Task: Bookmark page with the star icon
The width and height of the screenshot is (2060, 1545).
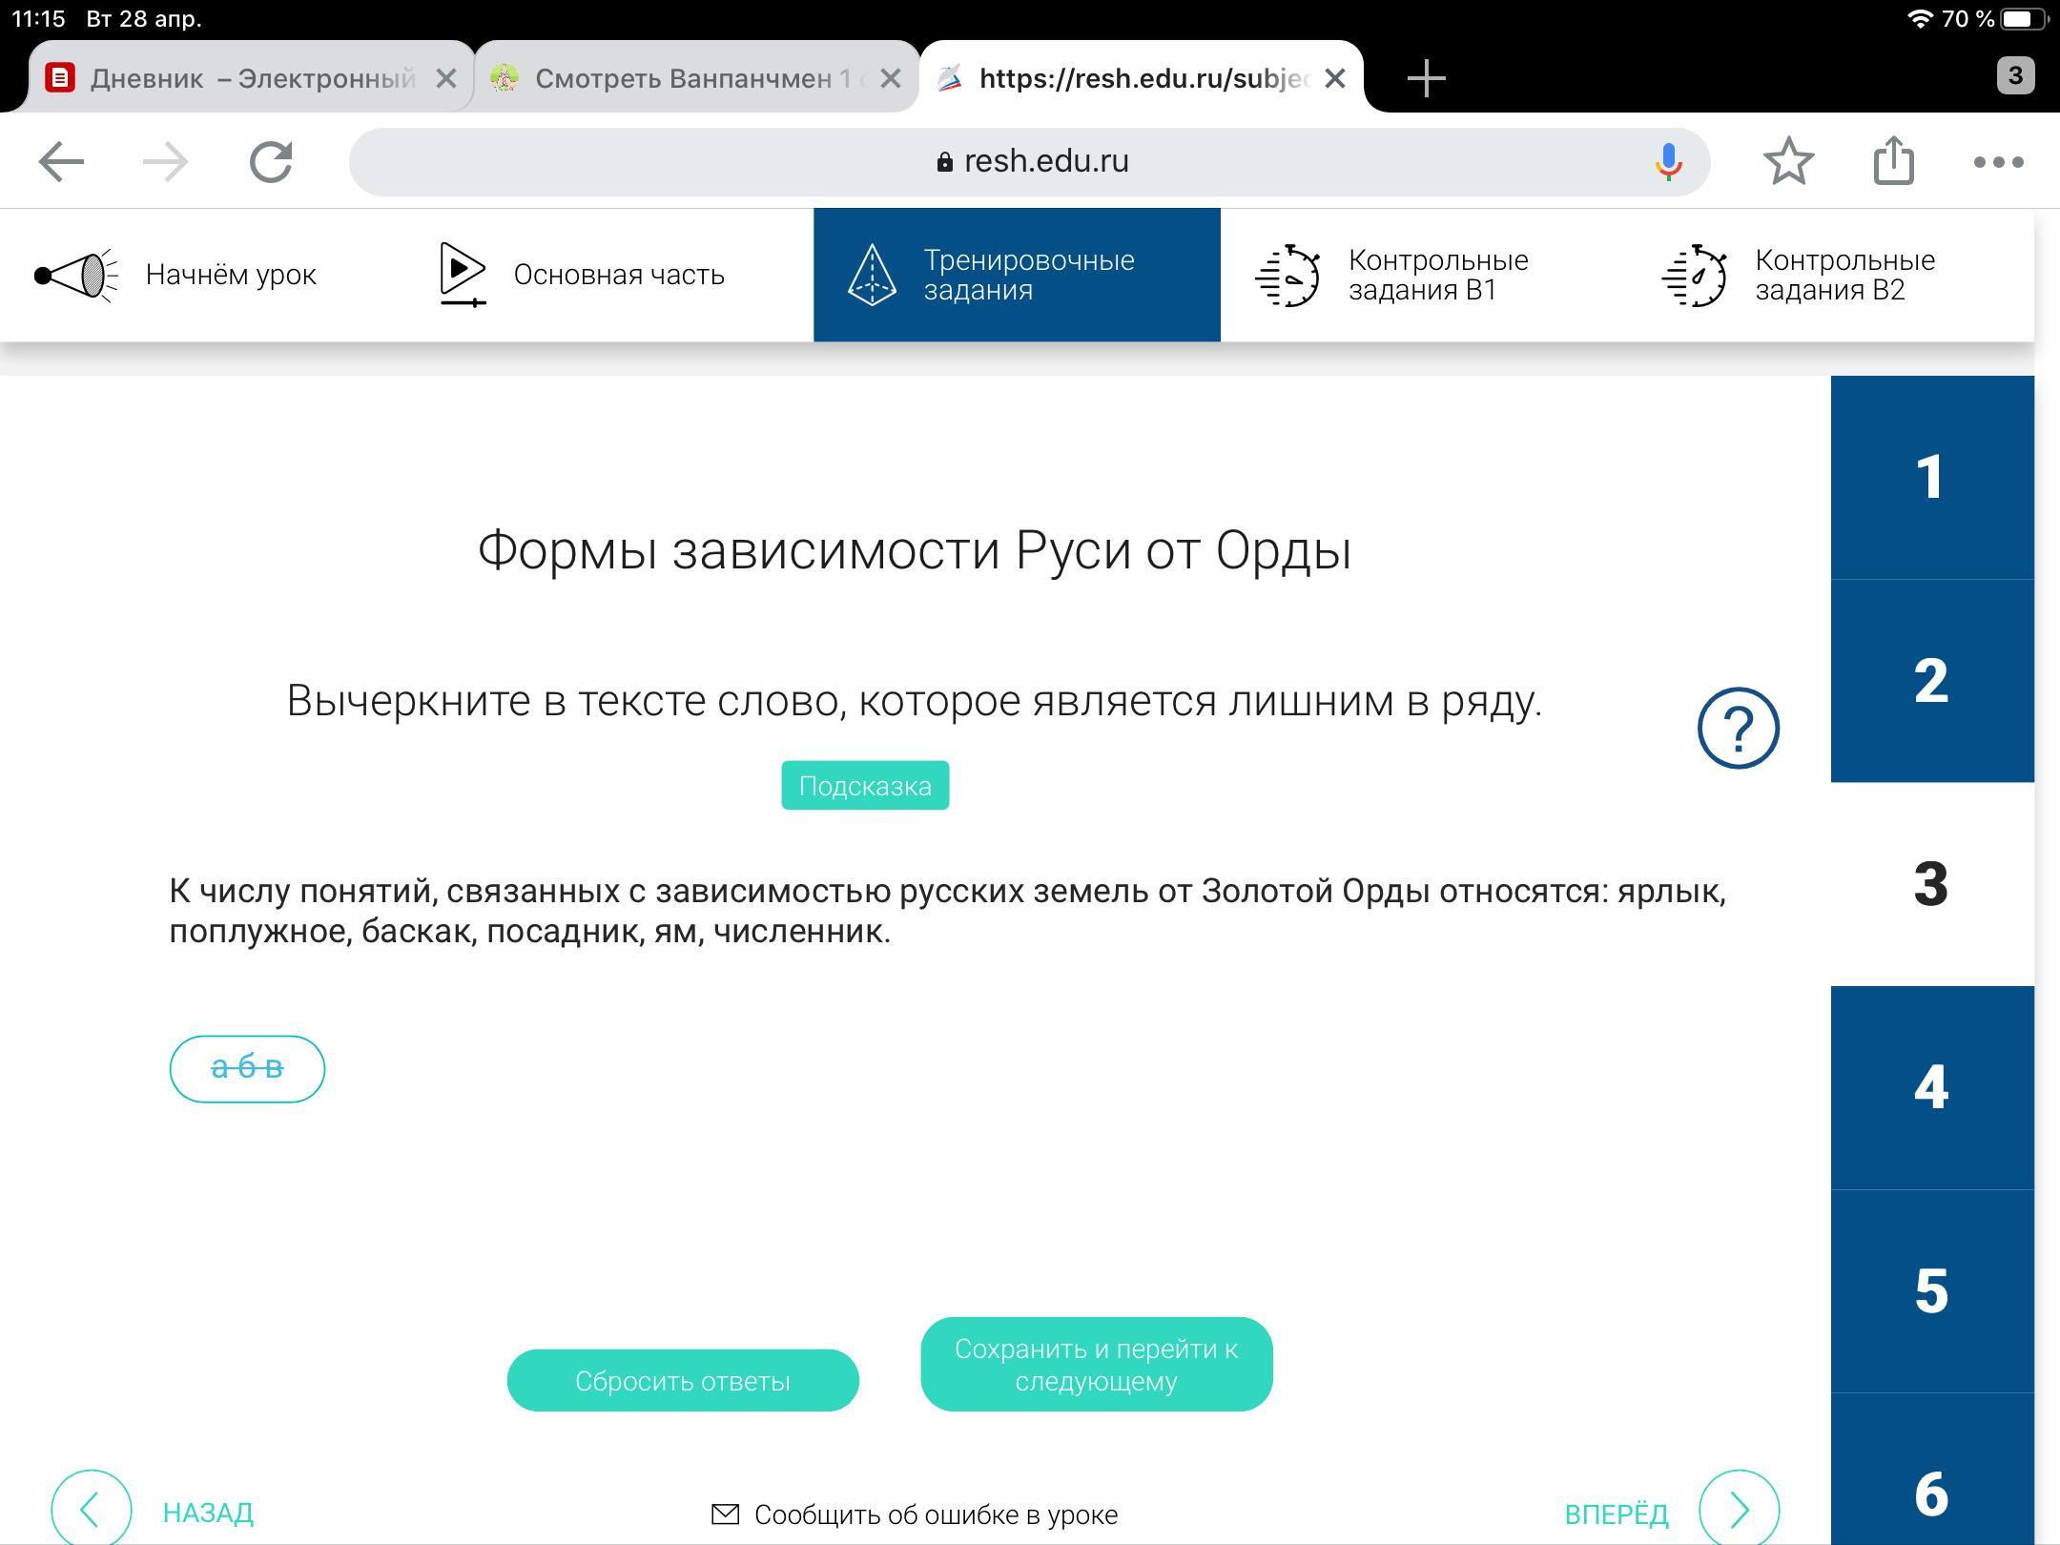Action: coord(1788,161)
